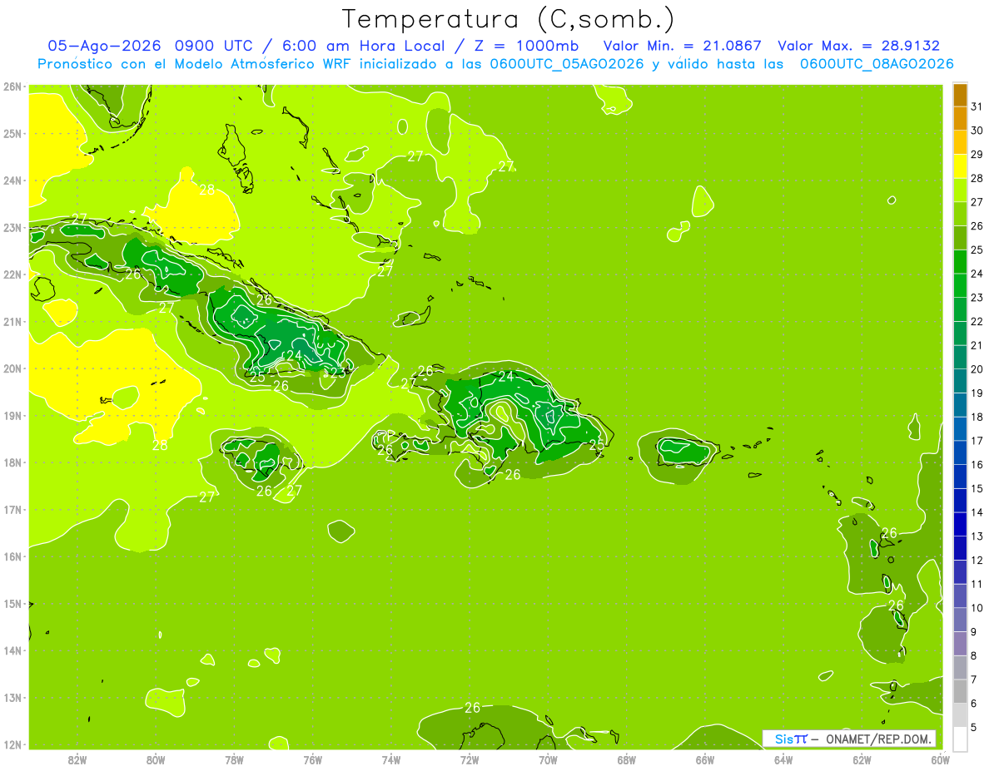Click the "20N" latitude axis label
The height and width of the screenshot is (771, 999).
coord(12,368)
